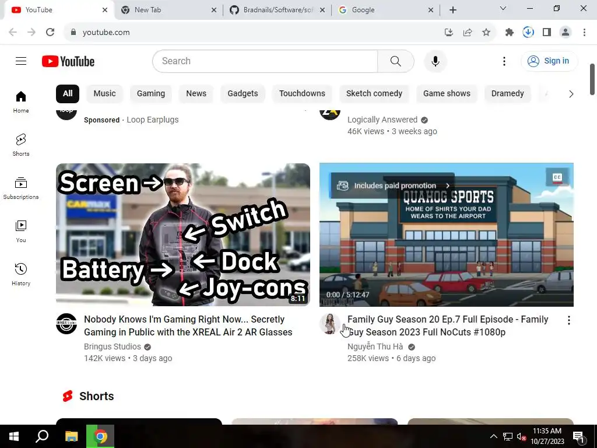Click the page vertical scrollbar thumb
This screenshot has width=597, height=448.
(x=592, y=79)
